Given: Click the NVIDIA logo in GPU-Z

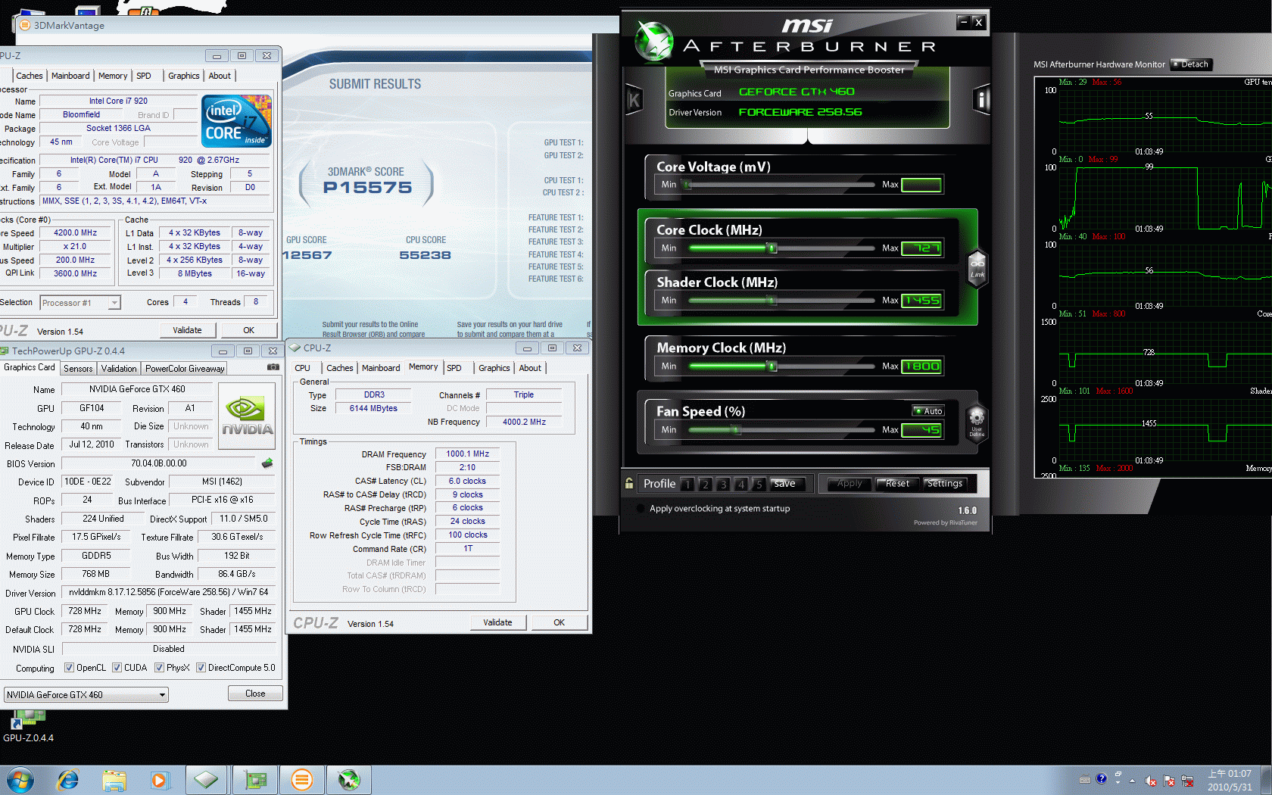Looking at the screenshot, I should 248,416.
